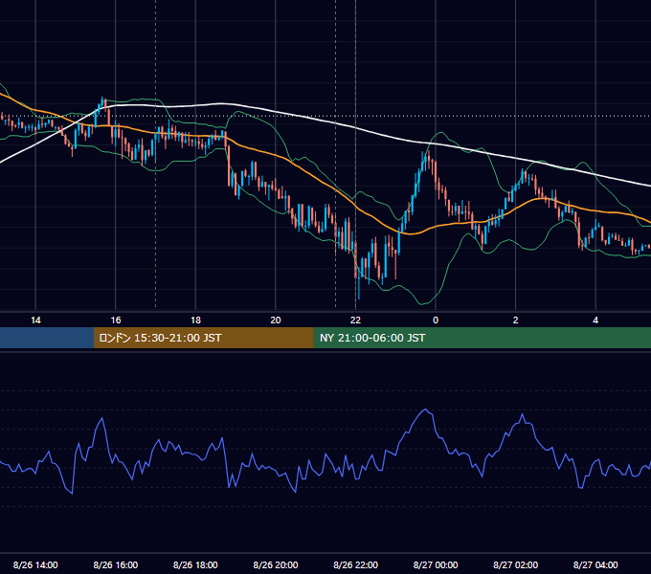The width and height of the screenshot is (651, 574).
Task: Click the 22 hour label on chart axis
Action: click(355, 320)
